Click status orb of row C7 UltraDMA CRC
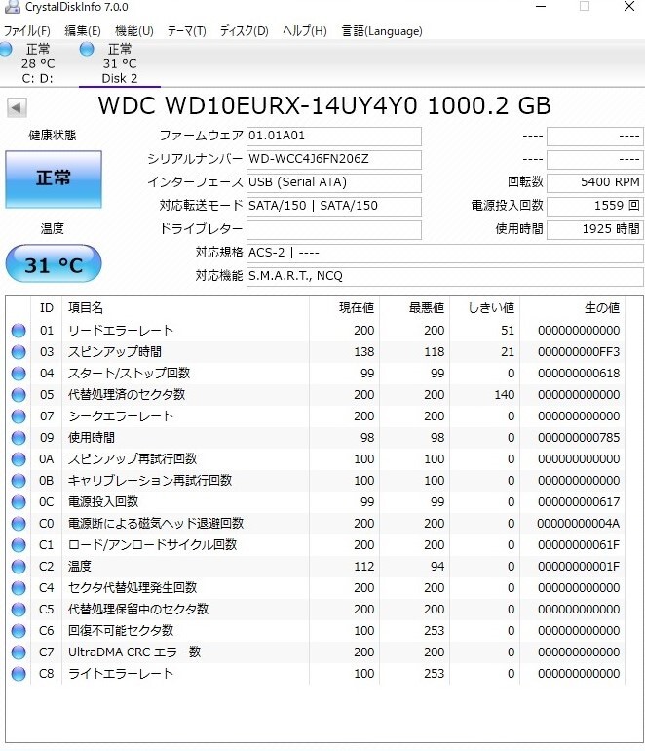 pyautogui.click(x=19, y=652)
